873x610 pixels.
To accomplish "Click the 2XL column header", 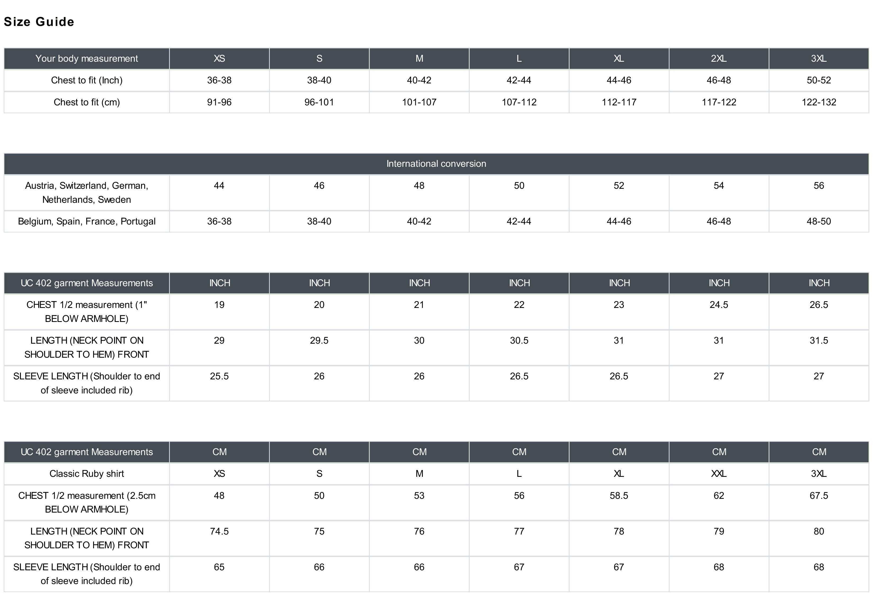I will click(719, 59).
